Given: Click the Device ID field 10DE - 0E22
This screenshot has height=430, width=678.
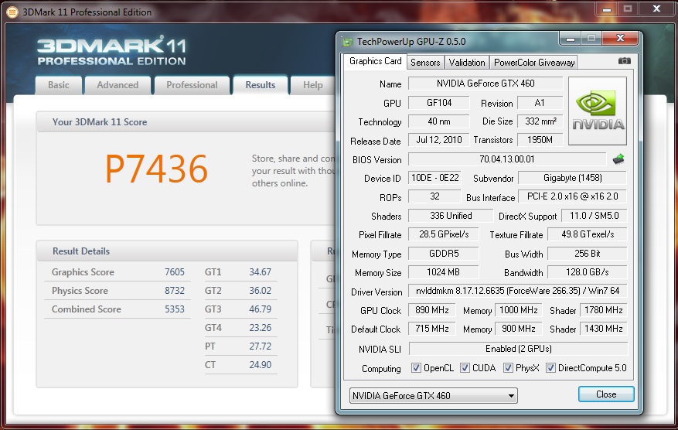Looking at the screenshot, I should click(434, 177).
